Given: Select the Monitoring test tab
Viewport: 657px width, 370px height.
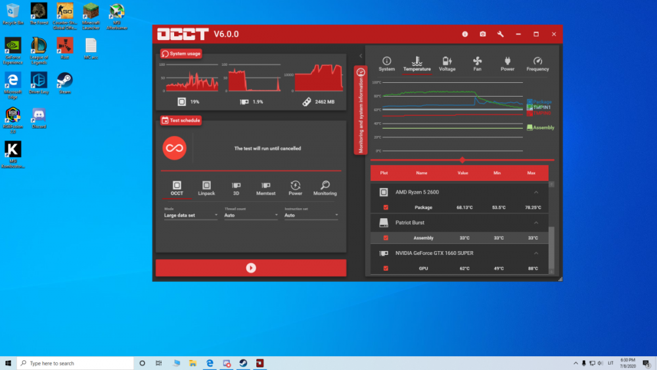Looking at the screenshot, I should point(325,188).
